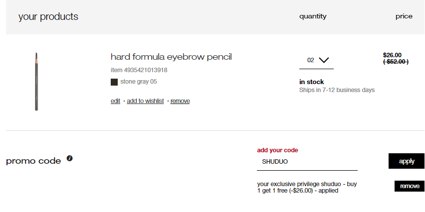Click the 'in stock' availability text
The height and width of the screenshot is (212, 425).
pyautogui.click(x=311, y=82)
